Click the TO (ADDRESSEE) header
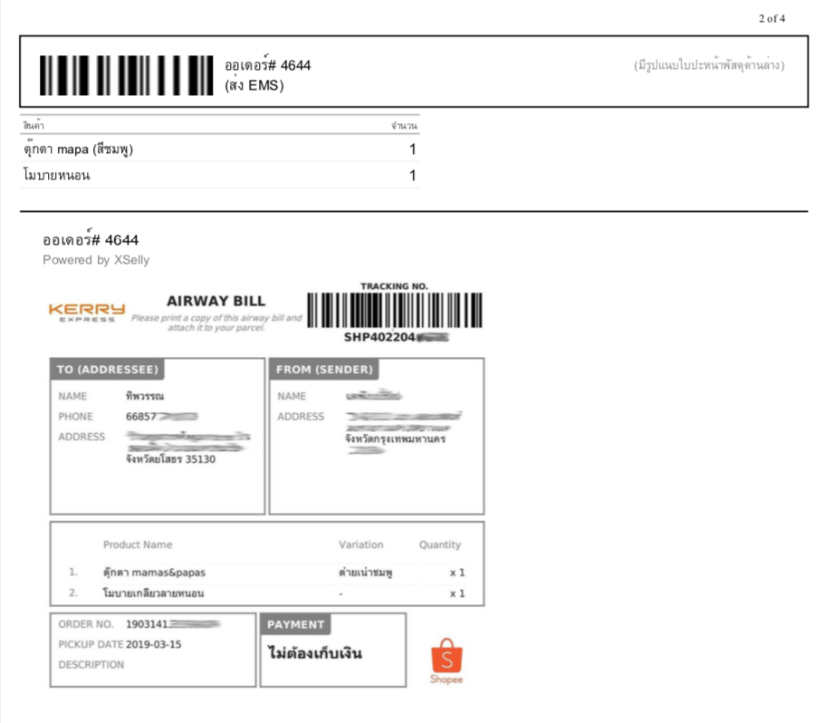Image resolution: width=824 pixels, height=723 pixels. tap(107, 370)
